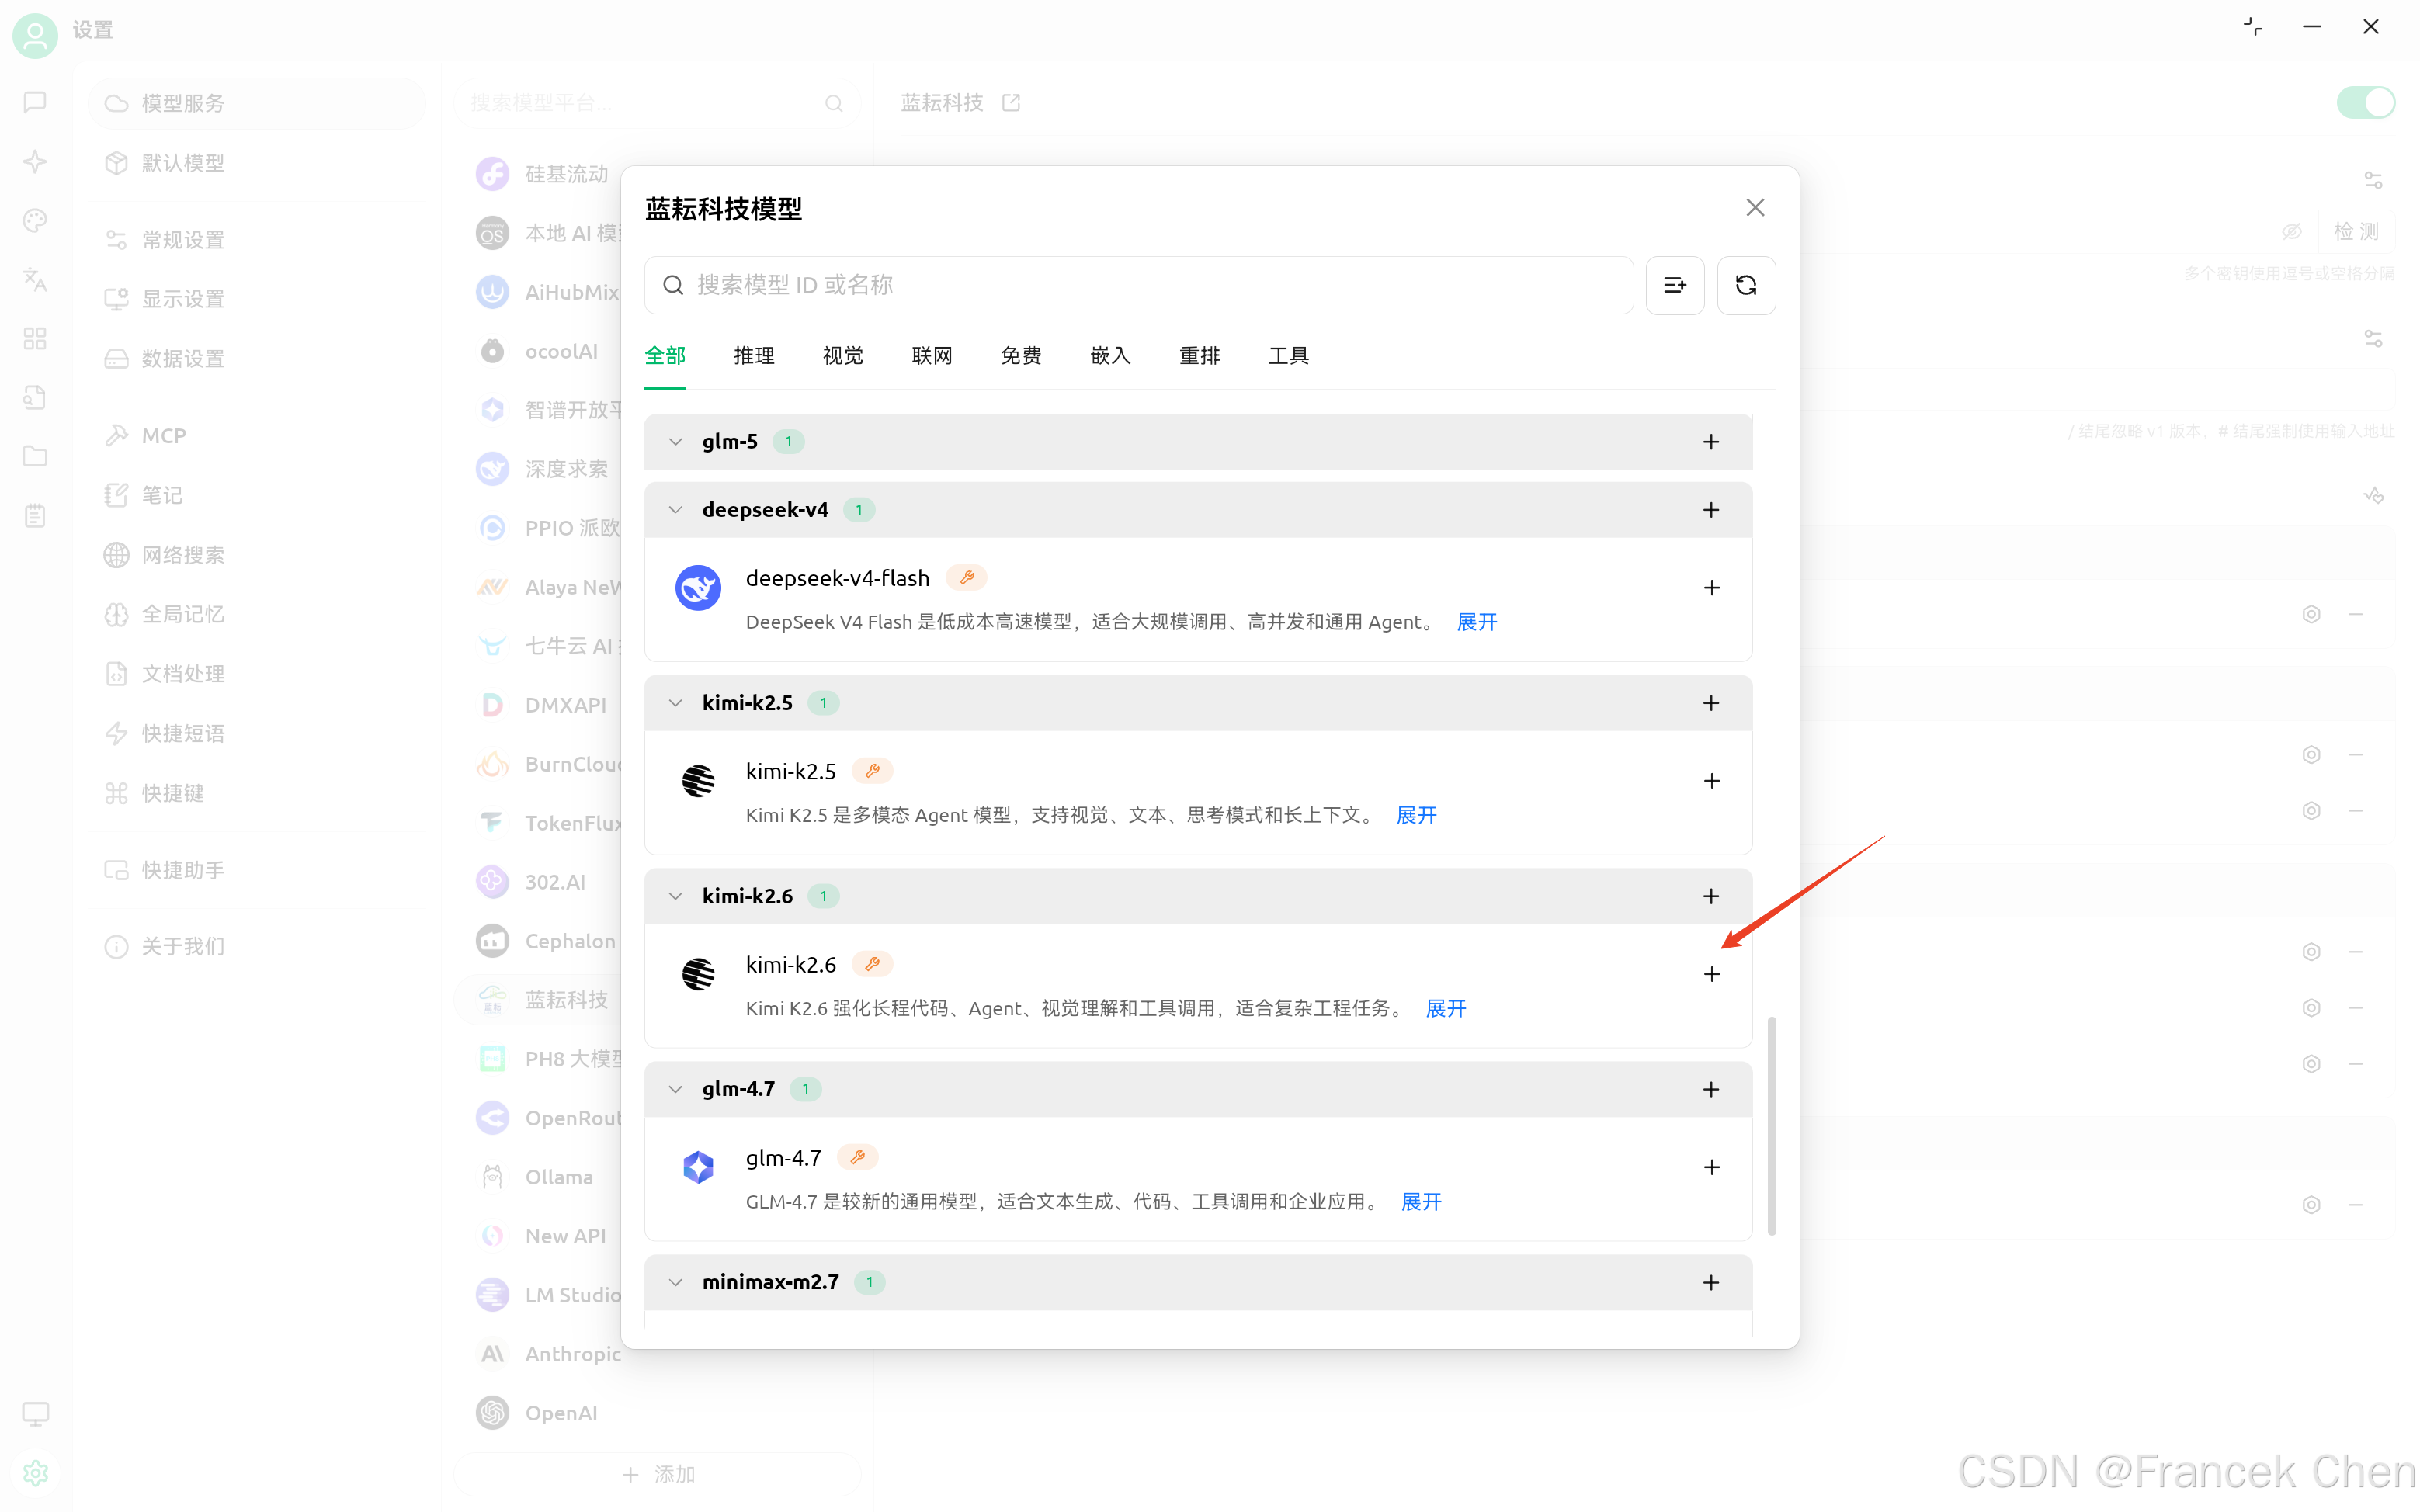The height and width of the screenshot is (1512, 2420).
Task: Open 常规设置 settings section
Action: [x=257, y=240]
